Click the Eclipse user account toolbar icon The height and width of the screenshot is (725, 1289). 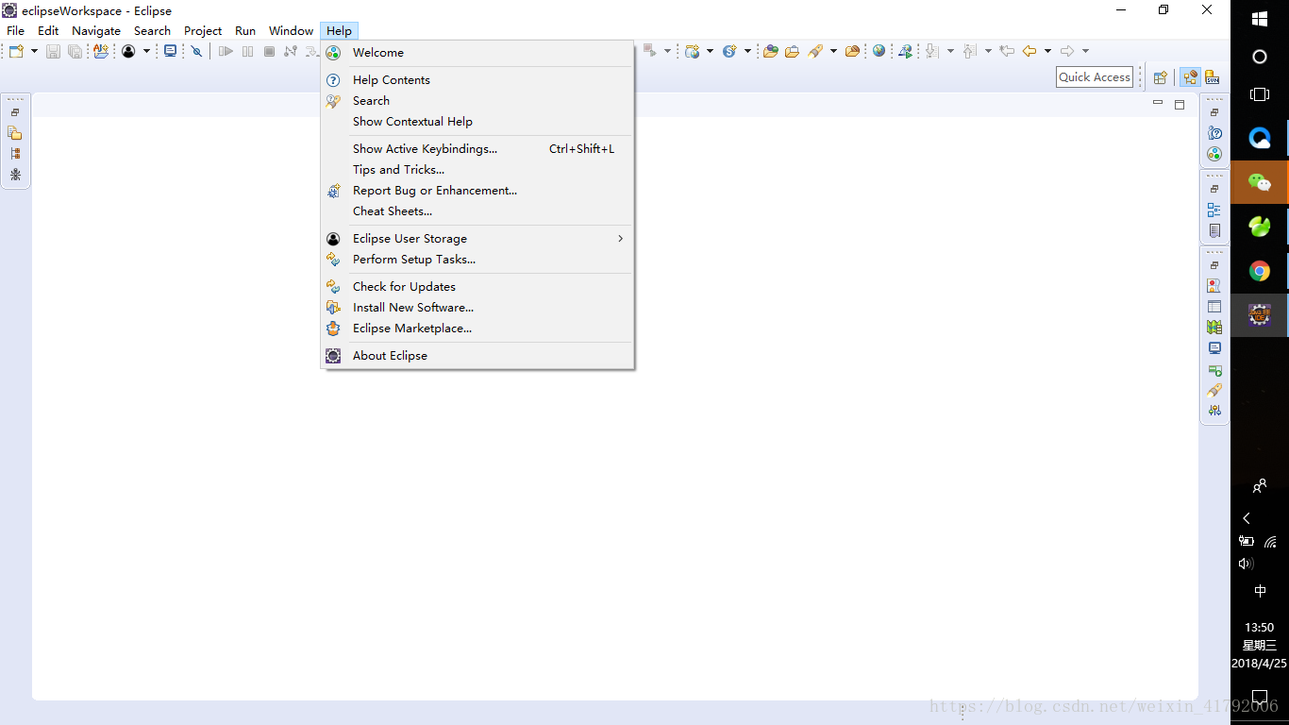click(x=128, y=51)
